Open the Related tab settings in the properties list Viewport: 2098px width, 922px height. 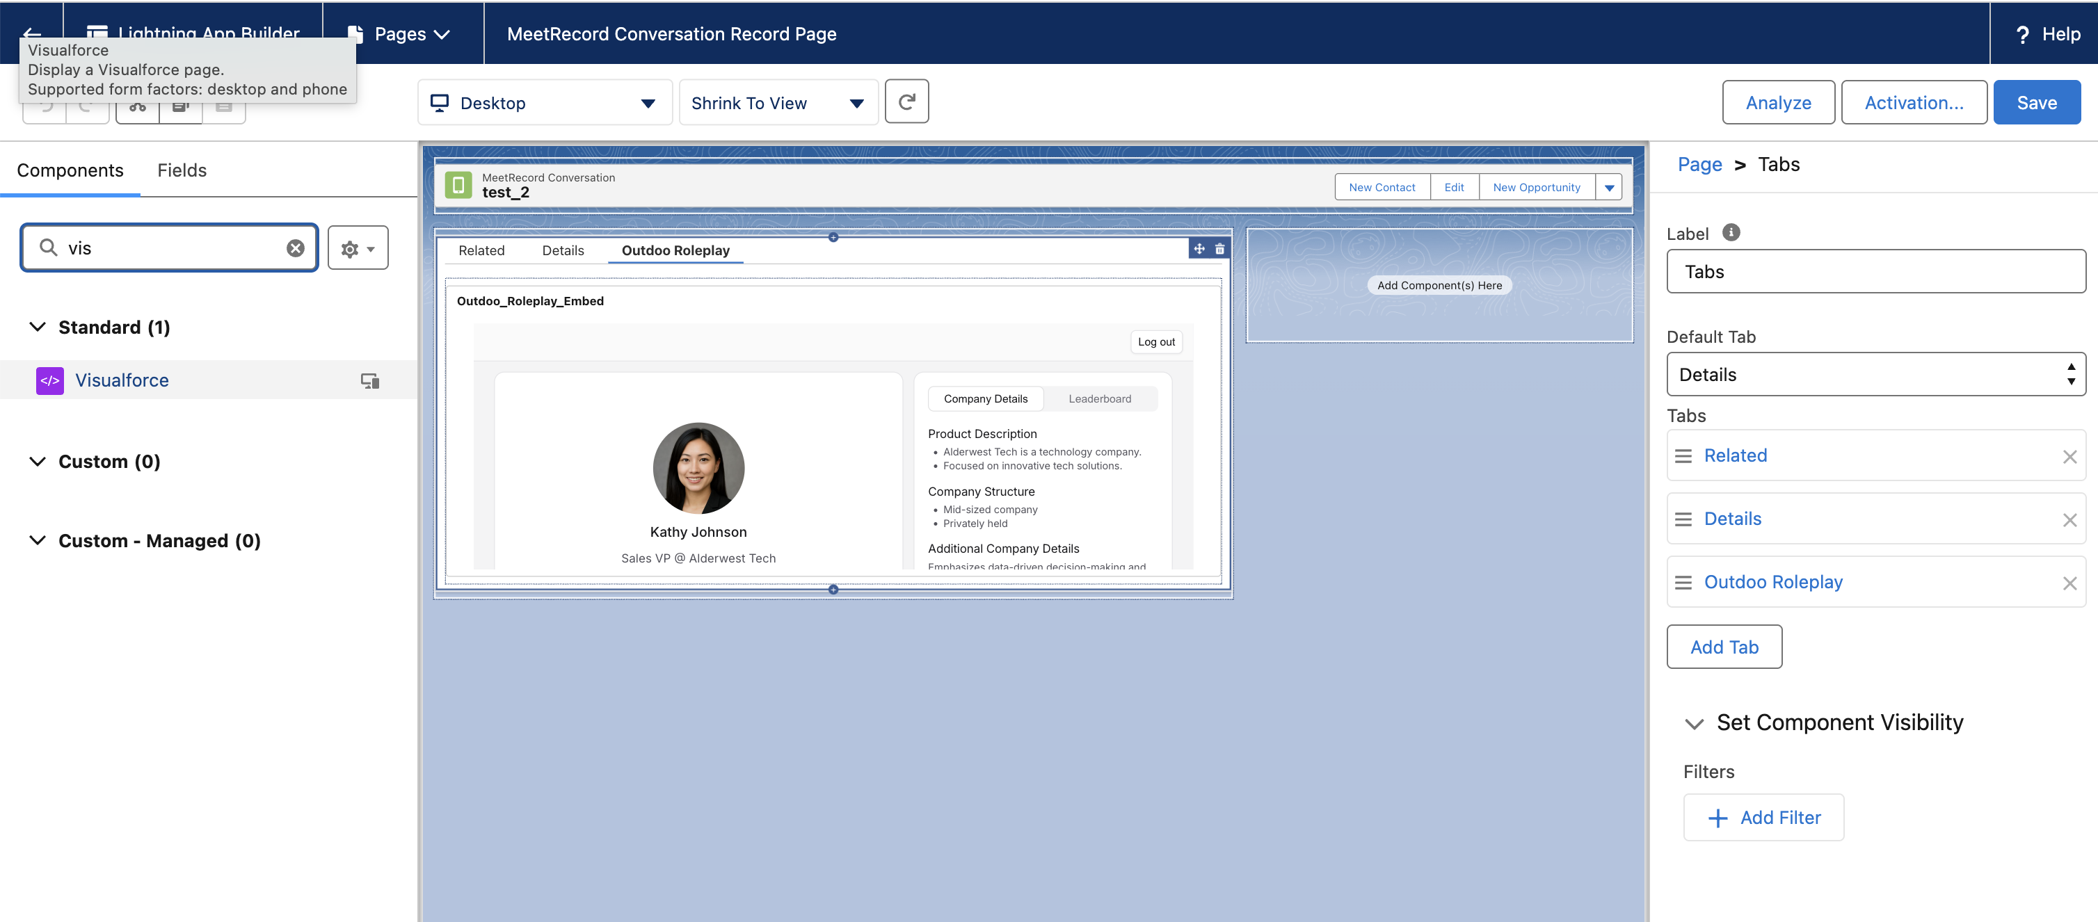(1735, 455)
